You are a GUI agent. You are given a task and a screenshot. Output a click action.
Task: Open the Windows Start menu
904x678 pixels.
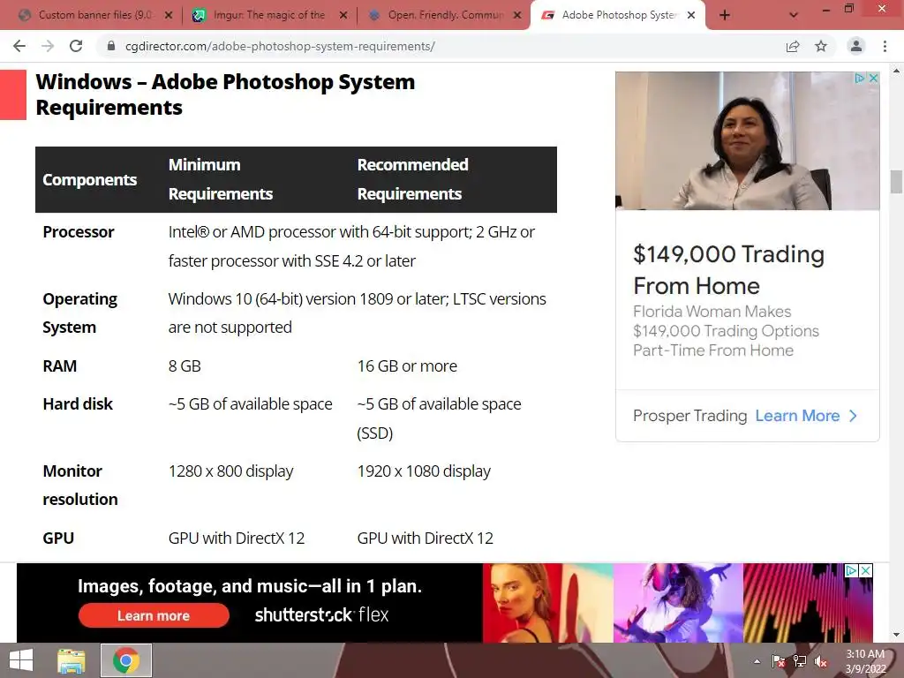(x=21, y=660)
